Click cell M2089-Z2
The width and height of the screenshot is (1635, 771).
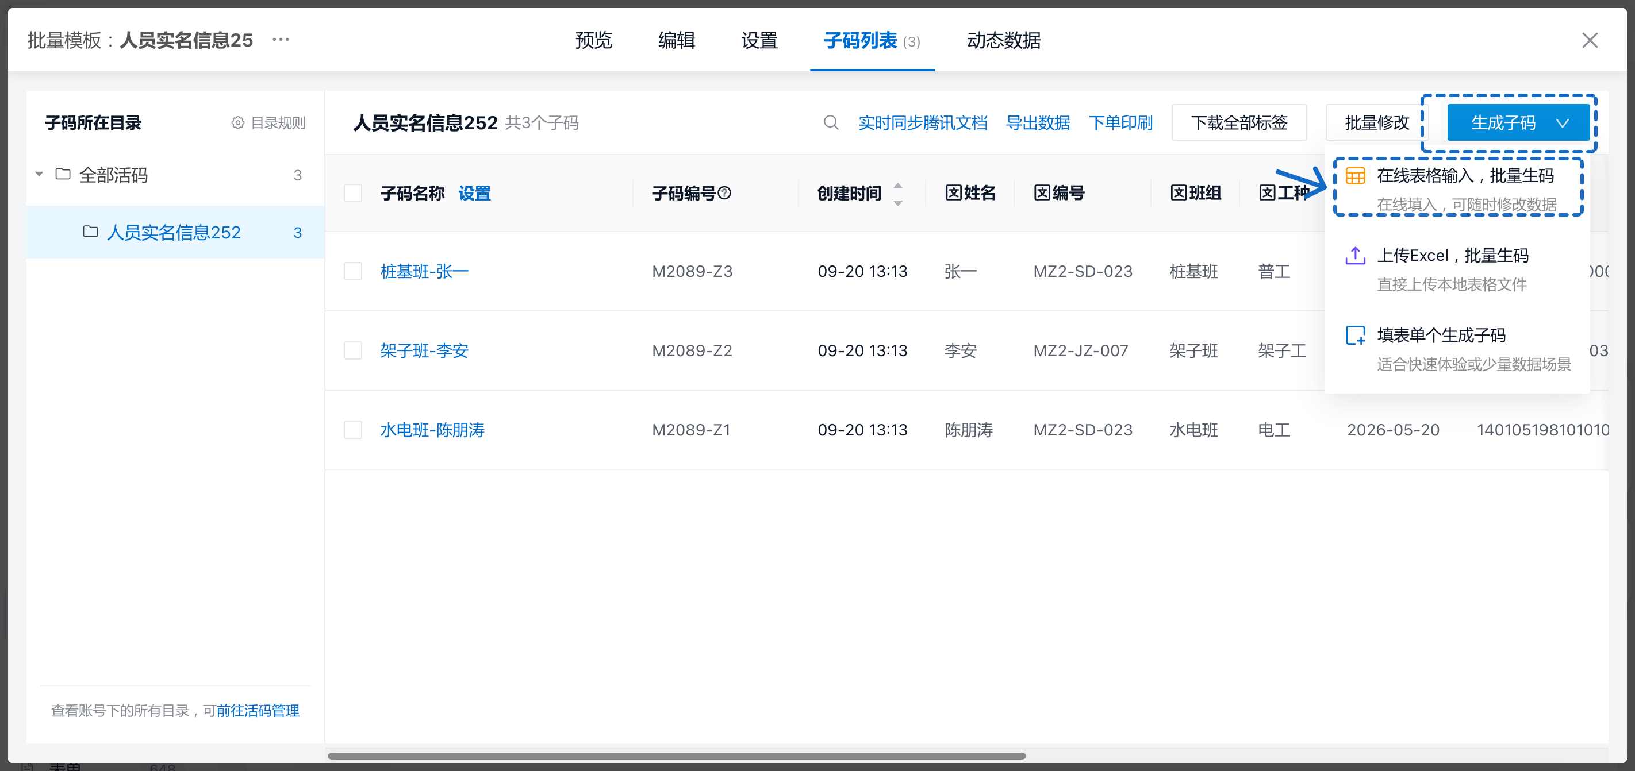click(x=693, y=350)
